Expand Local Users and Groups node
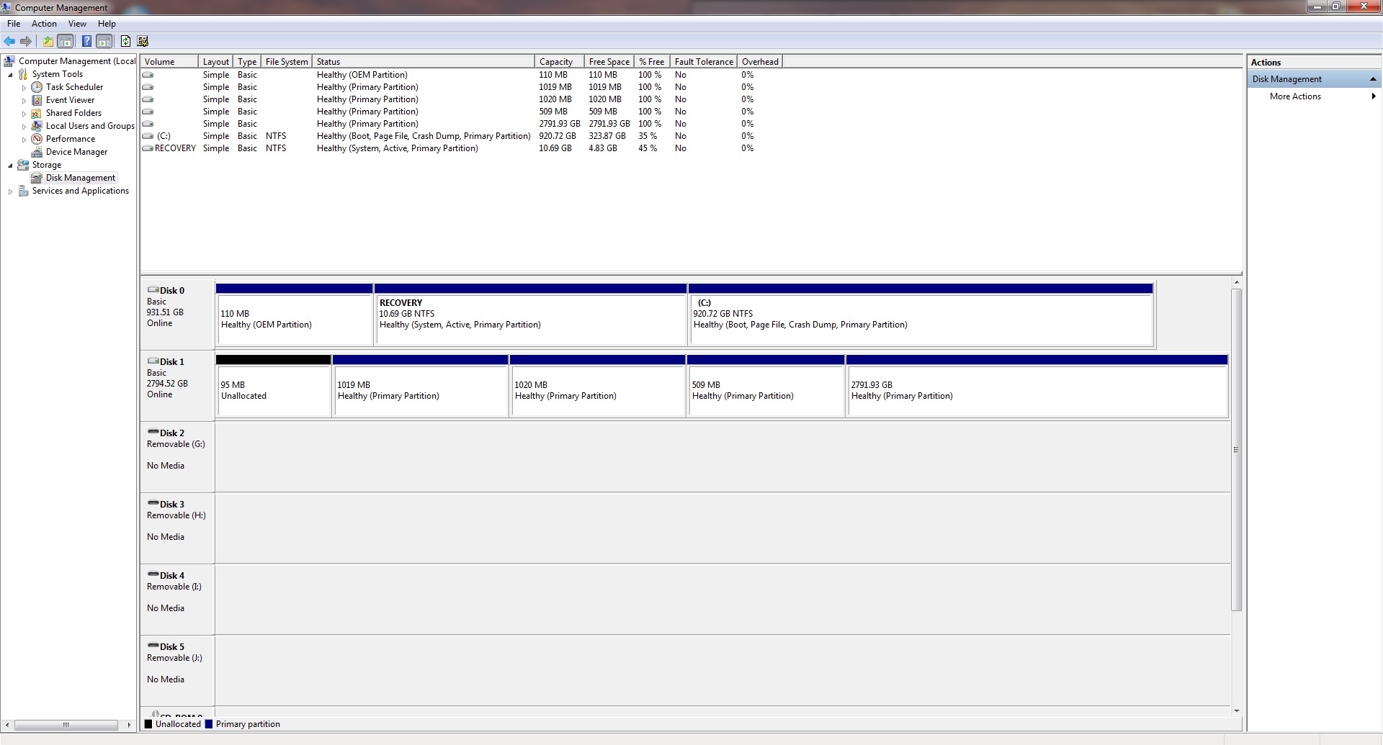This screenshot has height=745, width=1383. [x=24, y=127]
